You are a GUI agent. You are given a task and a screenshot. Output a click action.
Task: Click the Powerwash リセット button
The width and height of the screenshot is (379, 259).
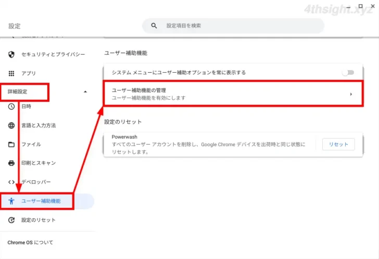pyautogui.click(x=338, y=145)
